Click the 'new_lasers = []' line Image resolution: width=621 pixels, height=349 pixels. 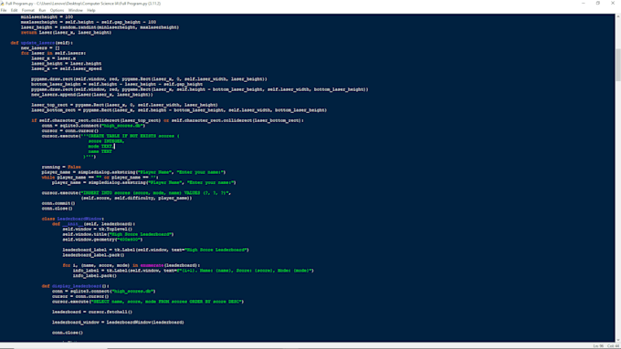[40, 47]
